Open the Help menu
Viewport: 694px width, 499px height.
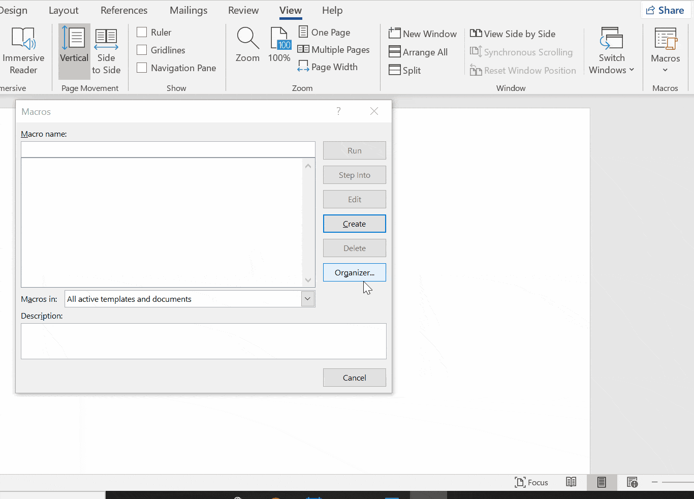tap(332, 10)
